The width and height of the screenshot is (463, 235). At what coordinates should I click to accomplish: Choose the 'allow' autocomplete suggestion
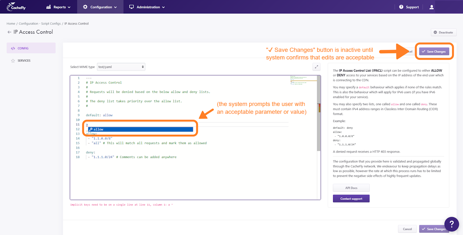(140, 129)
